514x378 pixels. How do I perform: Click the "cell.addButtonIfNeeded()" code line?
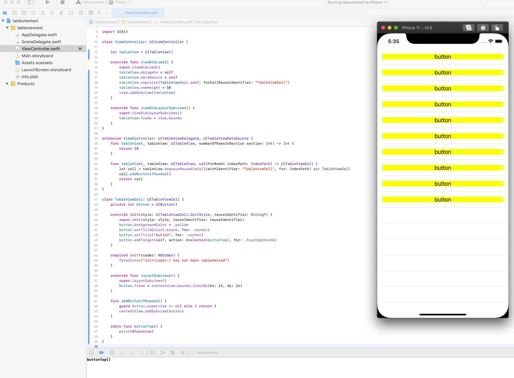pyautogui.click(x=145, y=174)
